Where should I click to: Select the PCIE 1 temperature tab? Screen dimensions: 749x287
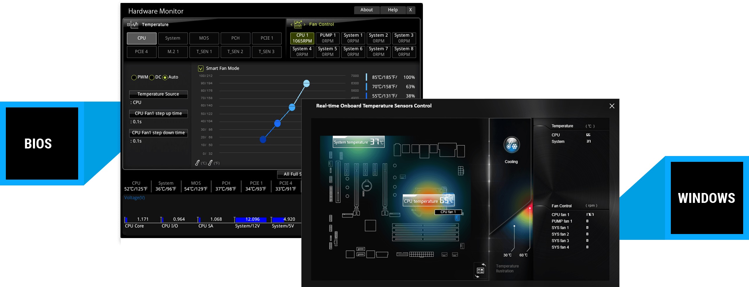click(x=267, y=38)
